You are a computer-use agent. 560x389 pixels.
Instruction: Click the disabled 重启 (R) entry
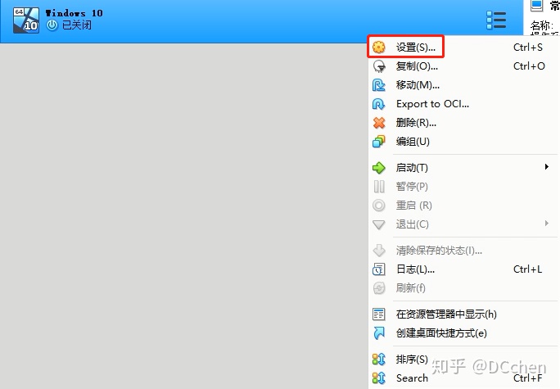tap(414, 206)
